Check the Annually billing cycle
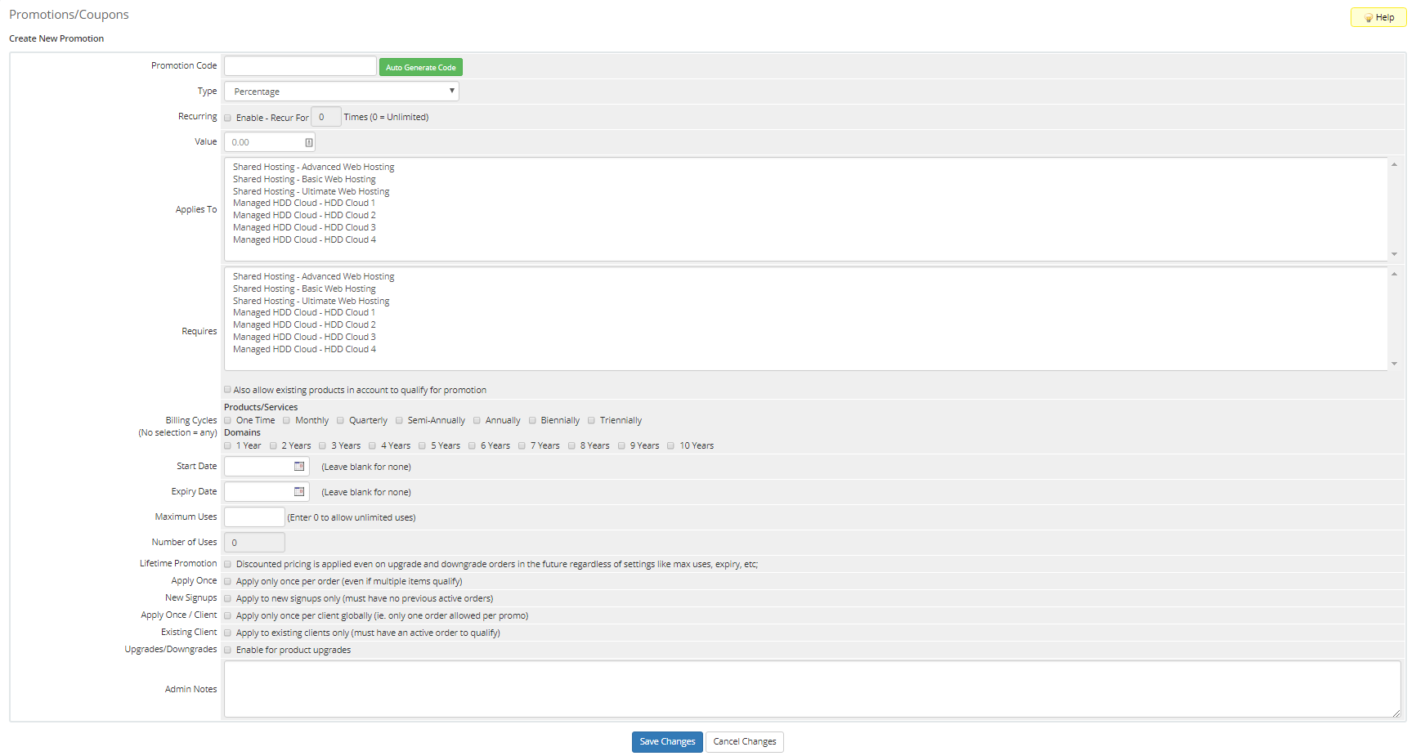Screen dimensions: 1416x756 click(477, 421)
